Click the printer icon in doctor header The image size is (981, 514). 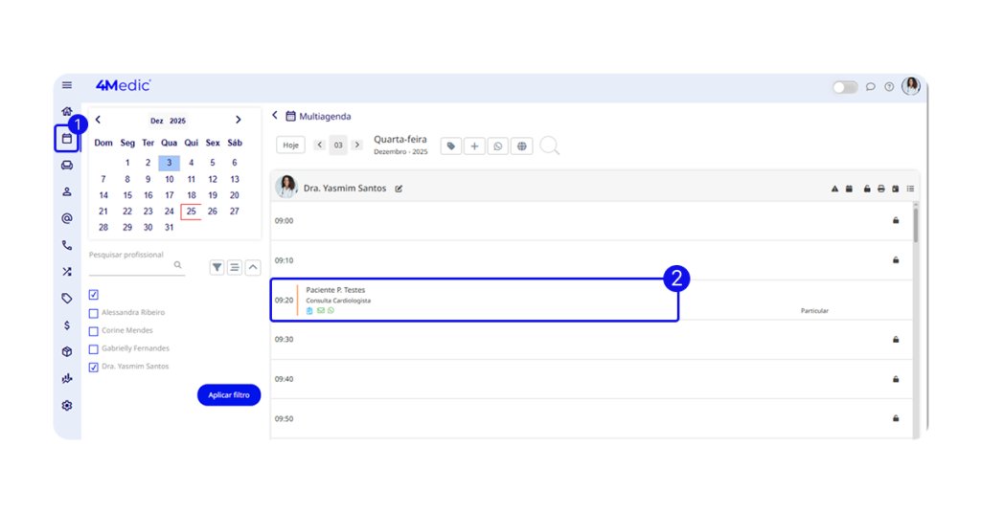880,190
